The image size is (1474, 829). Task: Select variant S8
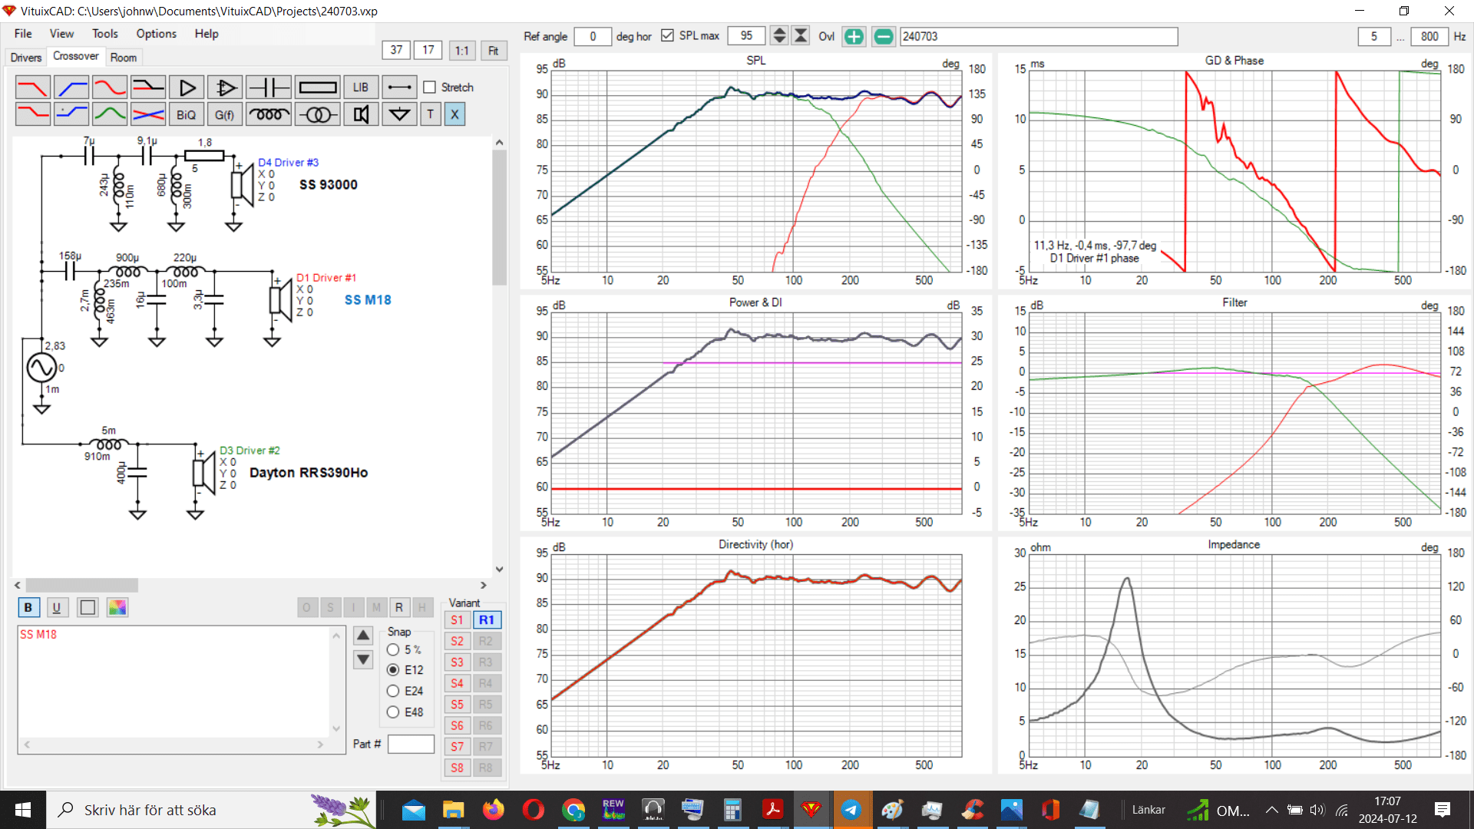point(458,768)
